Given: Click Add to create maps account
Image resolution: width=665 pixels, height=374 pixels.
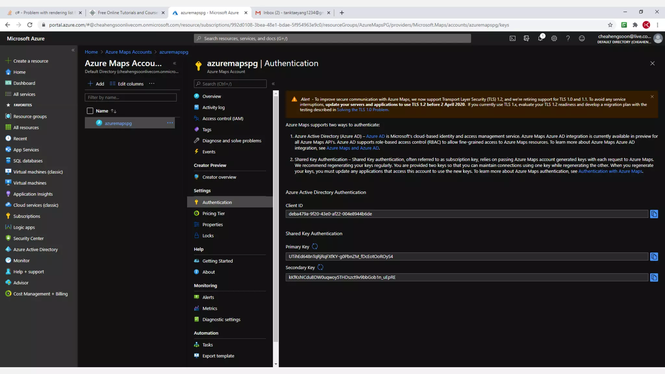Looking at the screenshot, I should click(96, 84).
